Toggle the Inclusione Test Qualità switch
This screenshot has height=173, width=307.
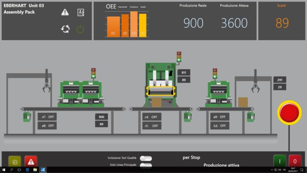pos(146,158)
